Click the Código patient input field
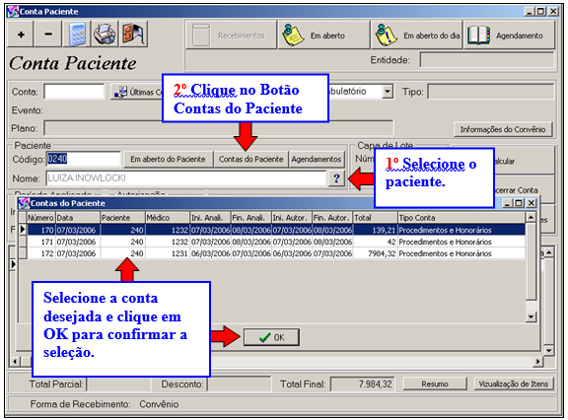Screen dimensions: 568x420 point(84,159)
